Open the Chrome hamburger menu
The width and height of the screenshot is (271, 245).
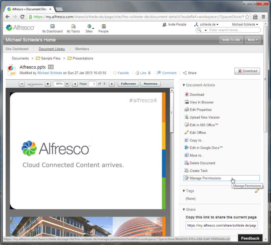pyautogui.click(x=263, y=17)
